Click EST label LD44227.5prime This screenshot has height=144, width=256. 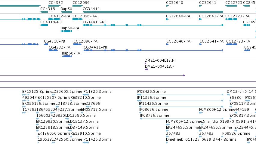[x=66, y=110]
